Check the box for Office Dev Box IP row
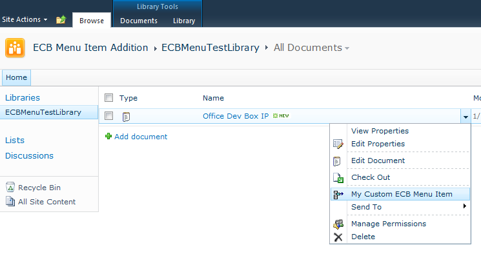This screenshot has width=481, height=254. (108, 116)
